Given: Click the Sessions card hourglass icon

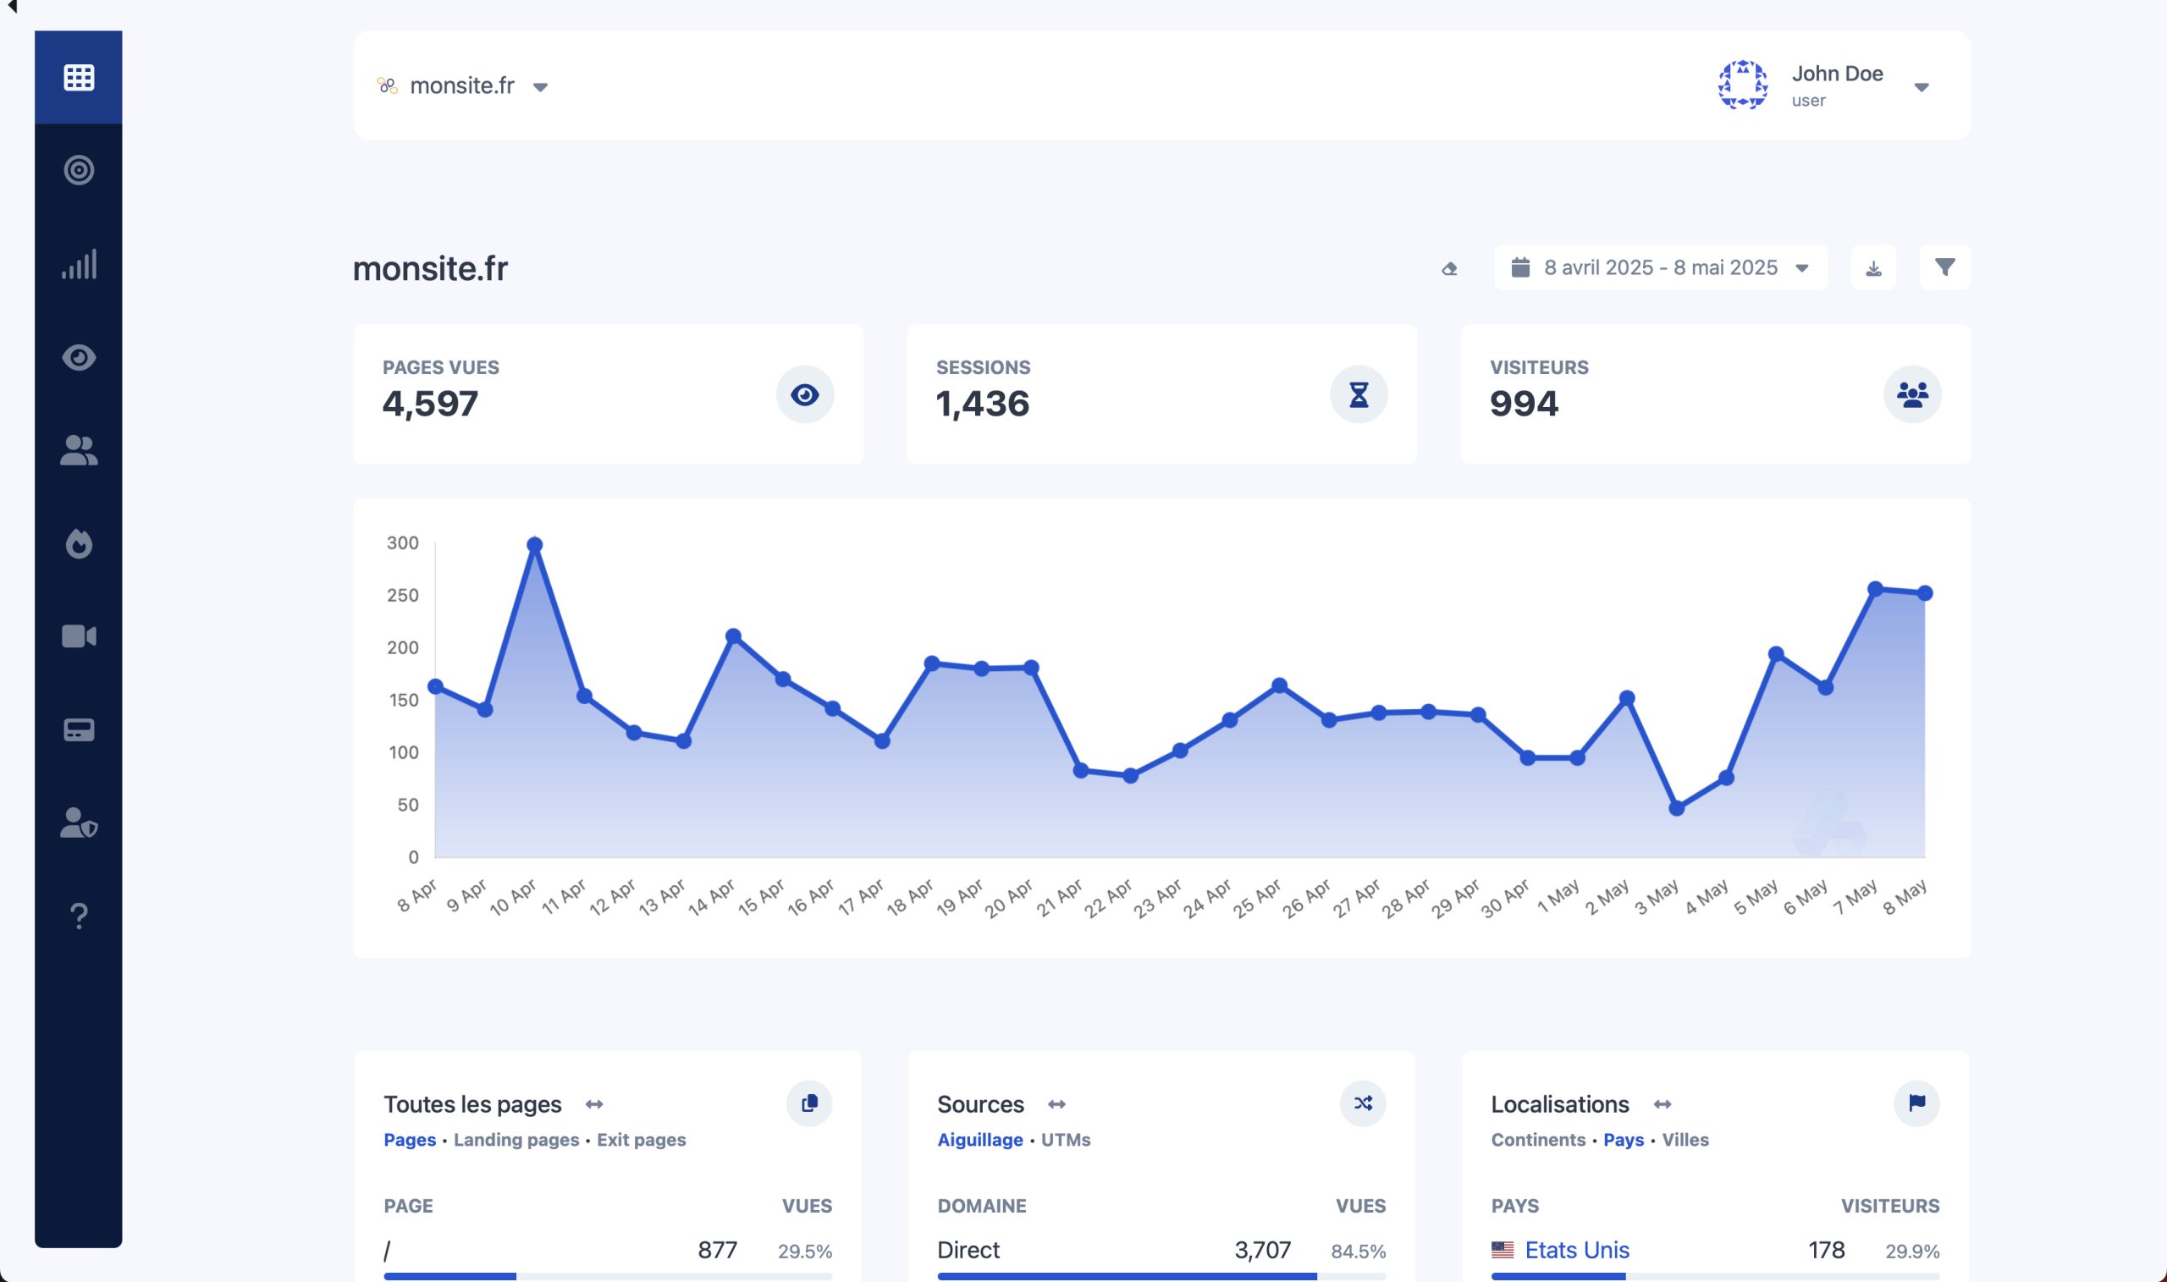Looking at the screenshot, I should click(1359, 395).
